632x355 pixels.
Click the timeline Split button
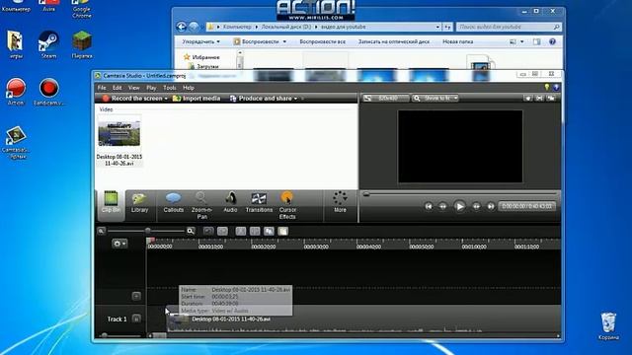[255, 231]
